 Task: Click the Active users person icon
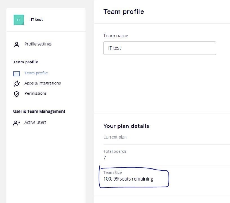tap(16, 123)
